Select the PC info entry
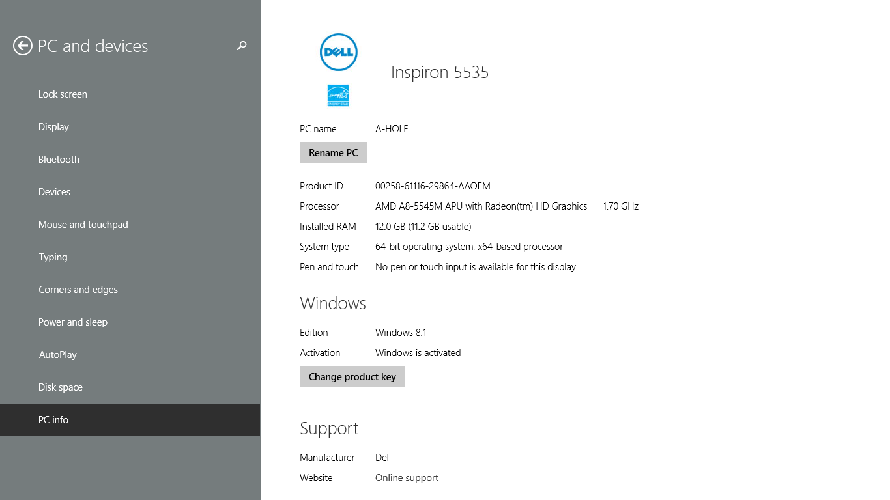Image resolution: width=890 pixels, height=500 pixels. 130,420
